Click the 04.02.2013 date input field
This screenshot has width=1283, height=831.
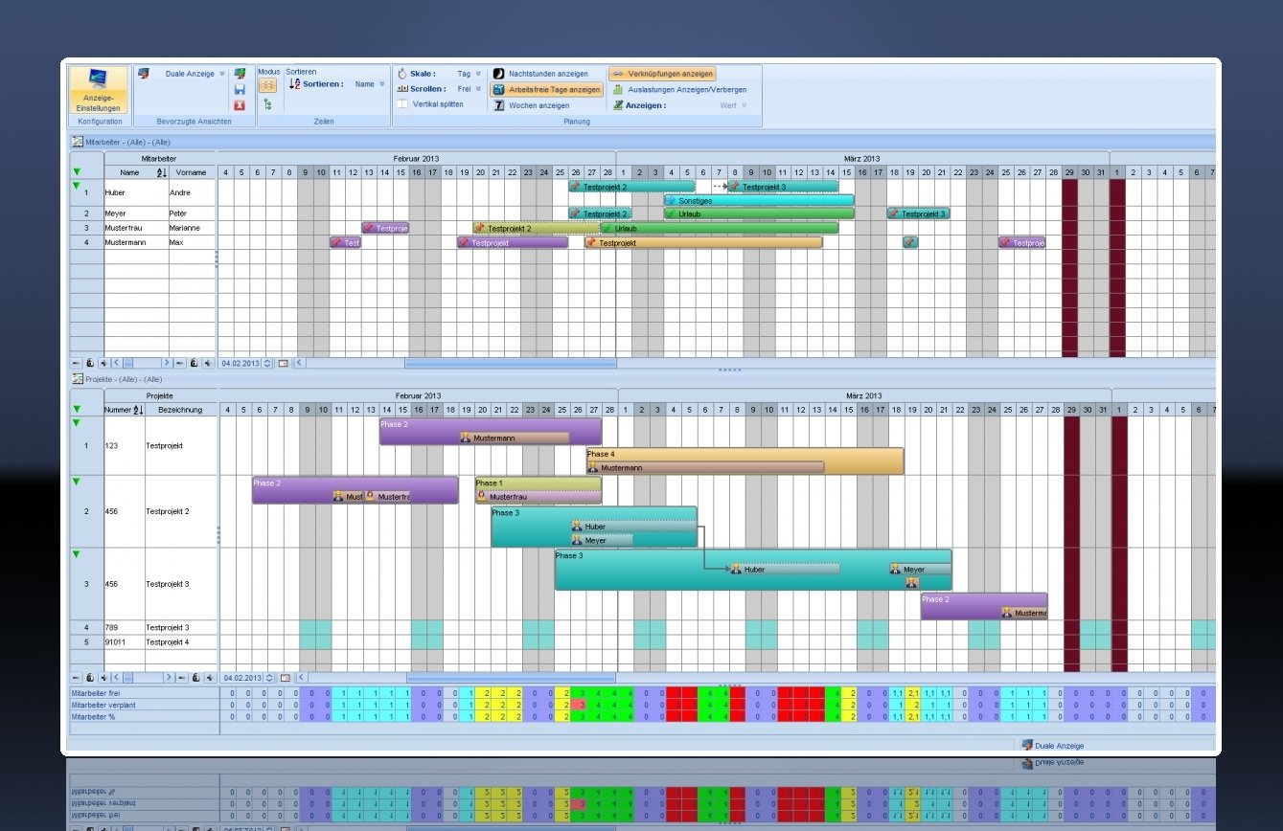240,363
